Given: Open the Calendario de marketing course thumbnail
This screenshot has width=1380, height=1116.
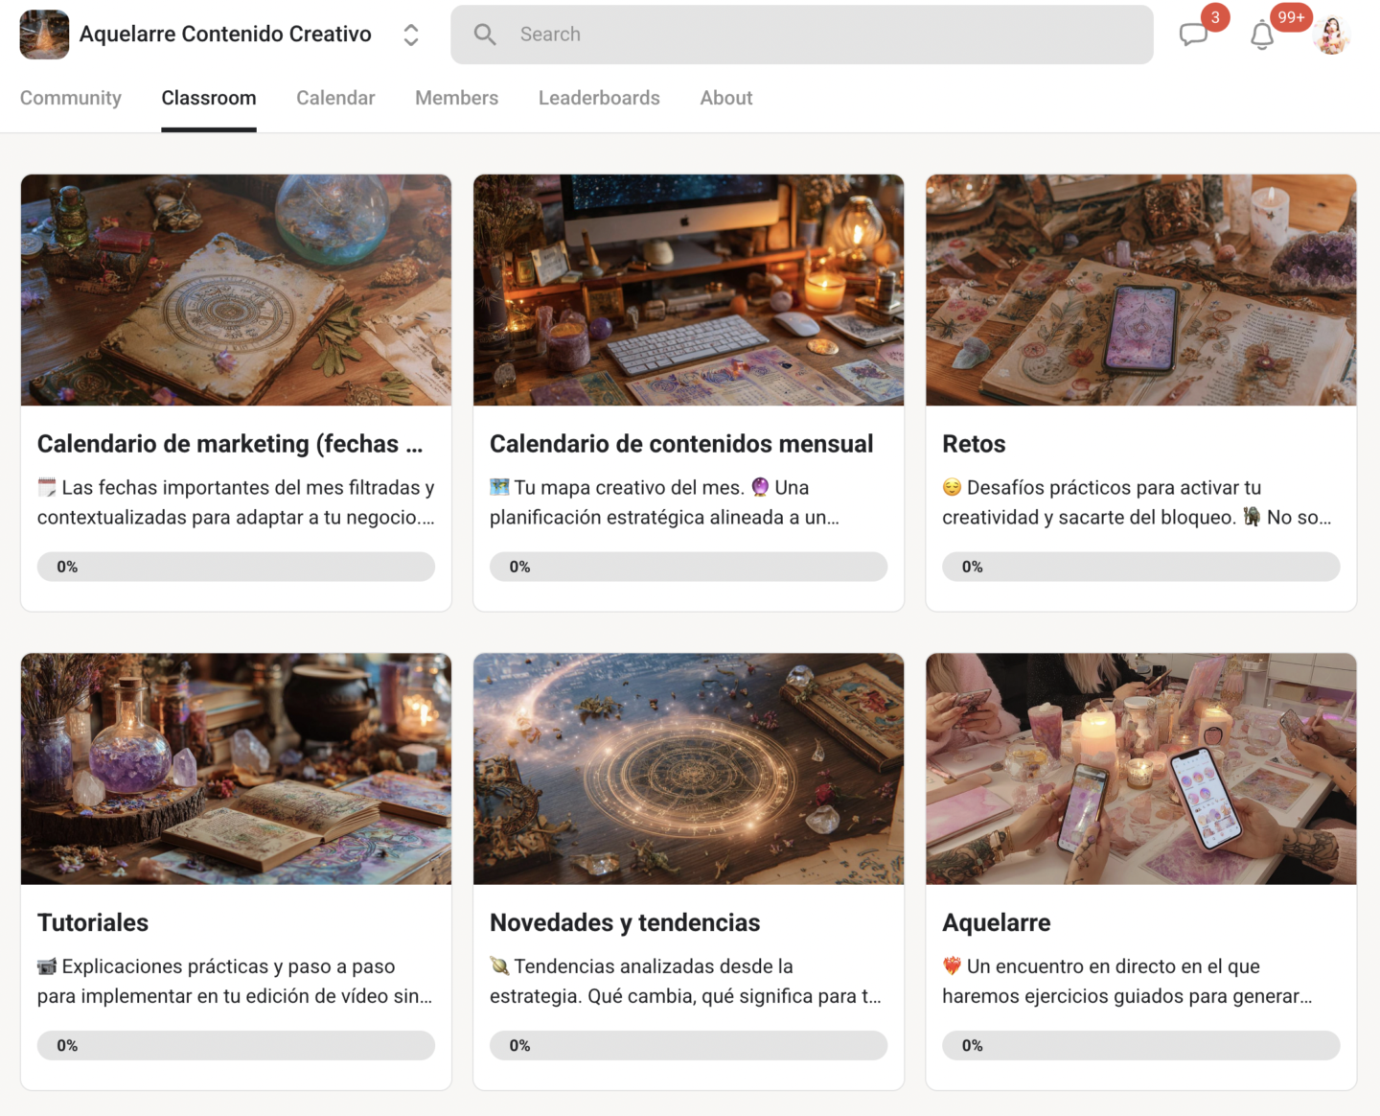Looking at the screenshot, I should coord(236,290).
